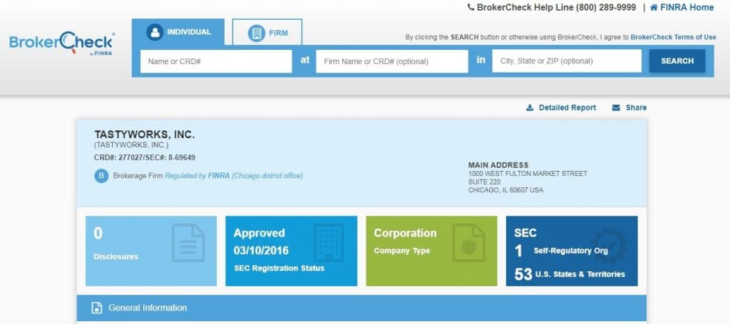Open the BrokerCheck Terms of Use link
Viewport: 730px width, 324px height.
click(673, 37)
